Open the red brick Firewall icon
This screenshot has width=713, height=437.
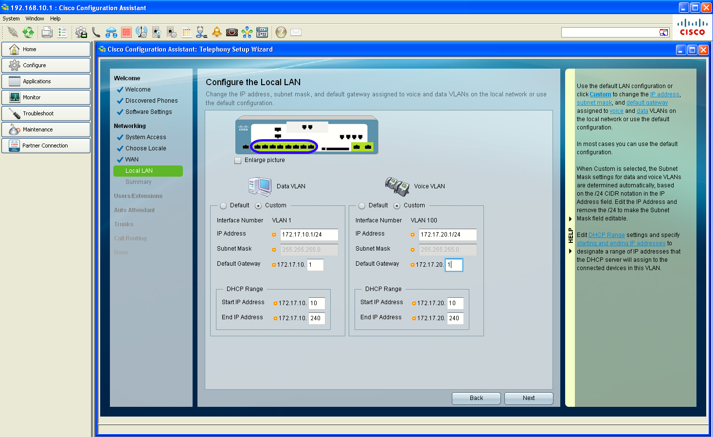126,32
